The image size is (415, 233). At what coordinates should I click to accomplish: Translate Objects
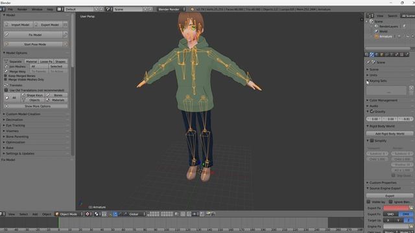click(x=32, y=100)
